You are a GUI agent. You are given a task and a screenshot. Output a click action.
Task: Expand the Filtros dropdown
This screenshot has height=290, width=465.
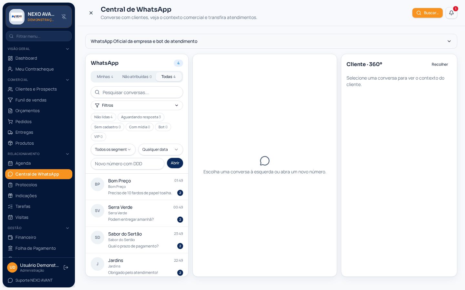pyautogui.click(x=137, y=105)
